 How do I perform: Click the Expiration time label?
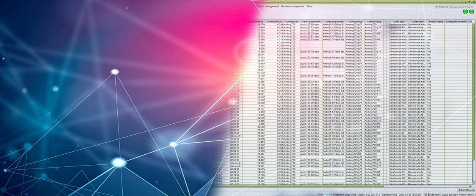coord(389,194)
